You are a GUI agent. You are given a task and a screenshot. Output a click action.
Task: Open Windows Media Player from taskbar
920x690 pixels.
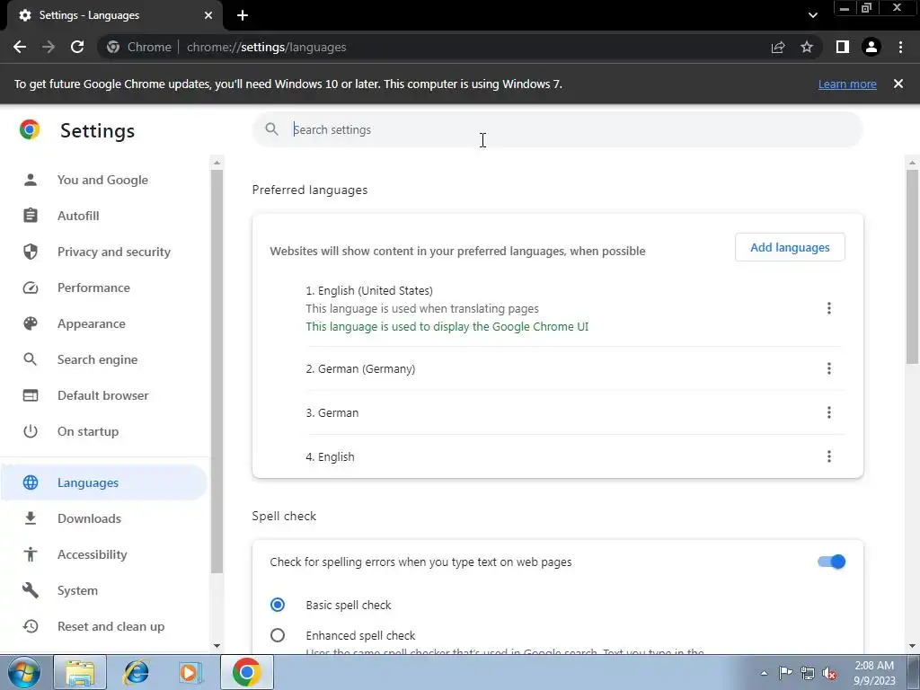point(190,672)
